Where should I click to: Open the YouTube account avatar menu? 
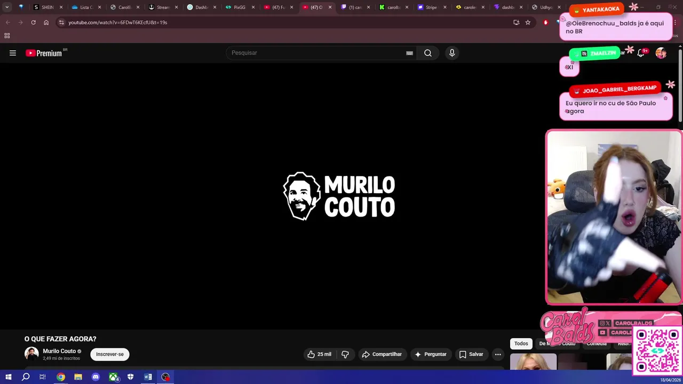point(661,53)
